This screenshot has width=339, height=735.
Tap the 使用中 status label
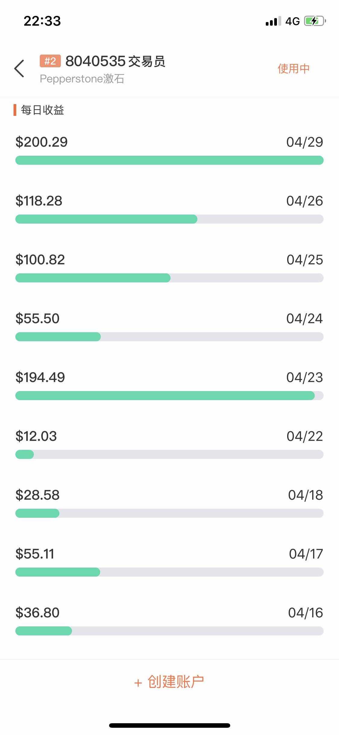pos(293,68)
